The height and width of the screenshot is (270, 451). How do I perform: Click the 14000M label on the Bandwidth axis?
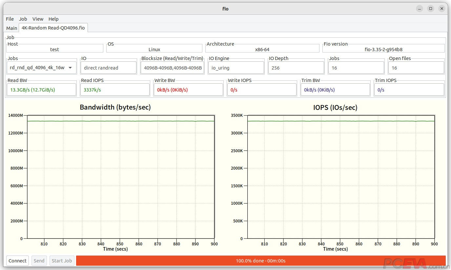(16, 115)
